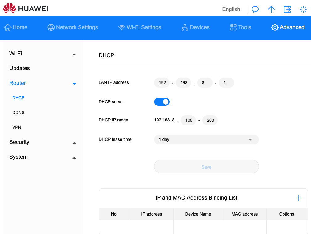The image size is (311, 234).
Task: Turn off the DHCP server switch
Action: tap(162, 102)
